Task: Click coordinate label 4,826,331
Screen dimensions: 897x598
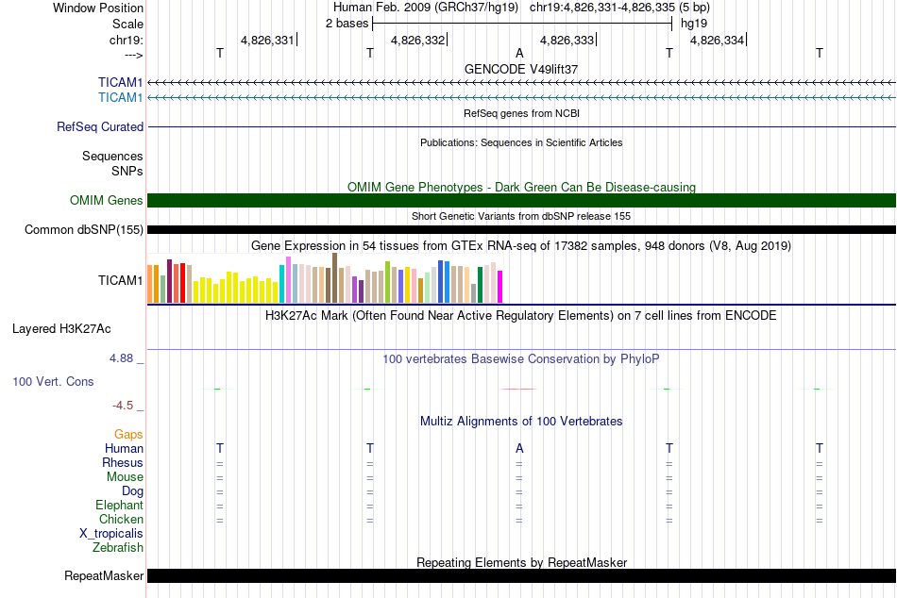Action: [267, 40]
